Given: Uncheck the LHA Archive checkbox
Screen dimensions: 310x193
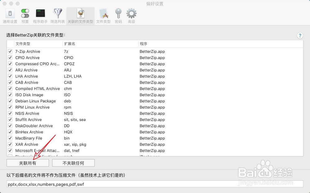Looking at the screenshot, I should pos(10,76).
